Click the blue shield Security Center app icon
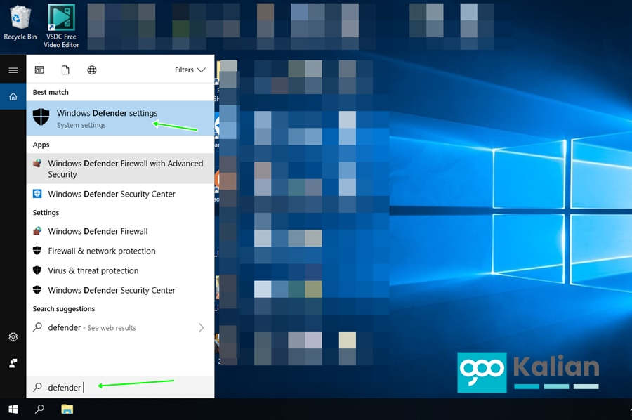Viewport: 632px width, 420px height. tap(37, 194)
